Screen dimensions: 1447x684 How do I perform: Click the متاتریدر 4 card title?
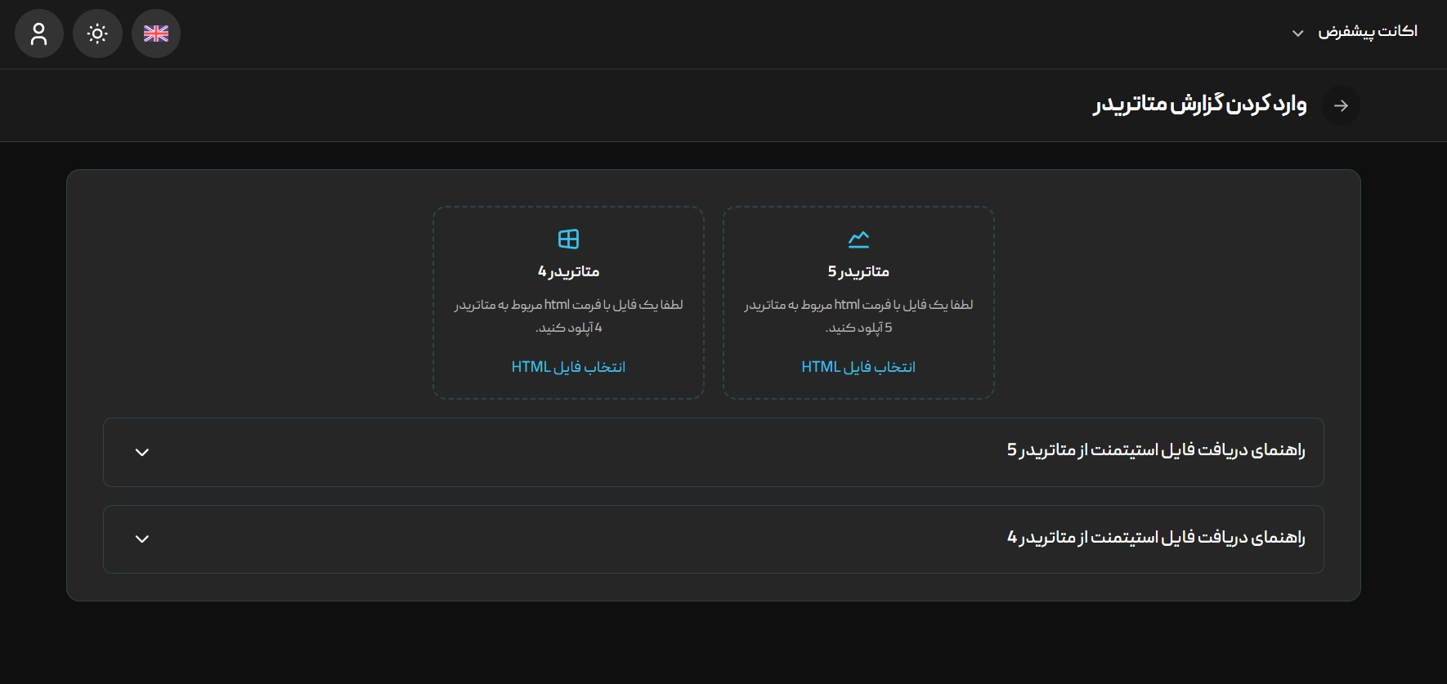[568, 271]
